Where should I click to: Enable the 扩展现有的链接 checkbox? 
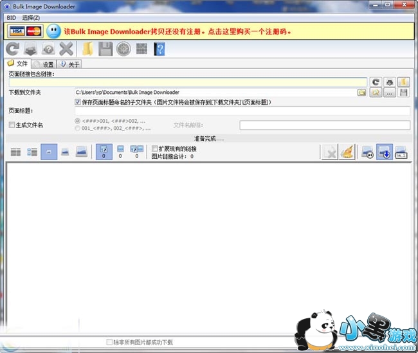tap(154, 149)
